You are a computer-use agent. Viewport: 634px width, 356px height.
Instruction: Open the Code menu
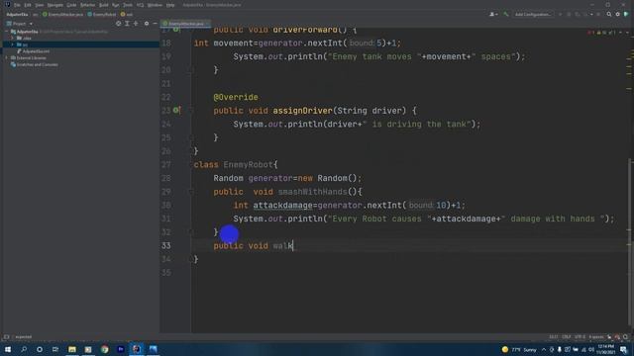(71, 5)
